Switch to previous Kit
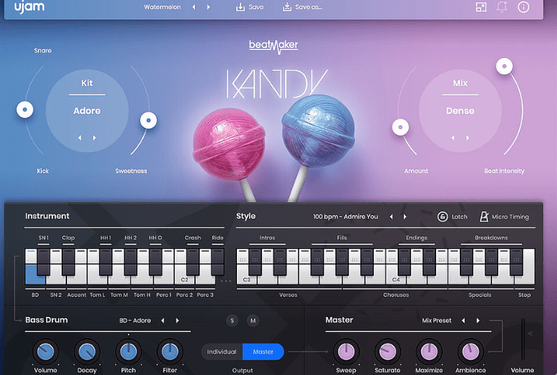This screenshot has width=557, height=375. (x=80, y=138)
